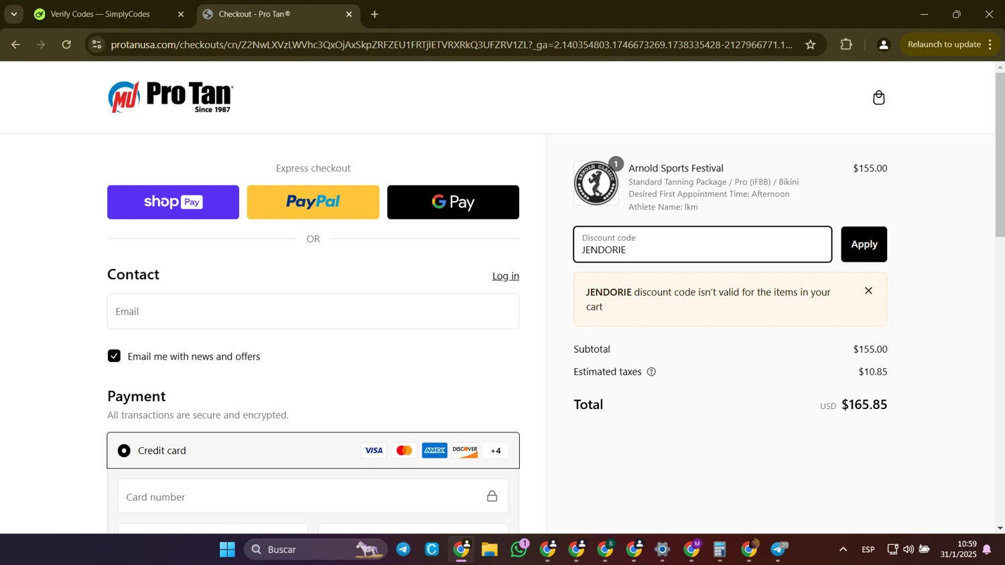Click the address bar URL

pos(452,45)
